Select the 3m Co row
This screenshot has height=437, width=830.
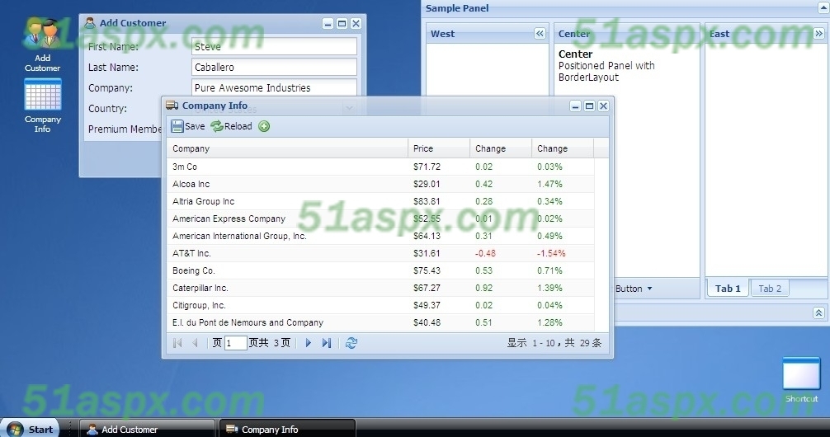(380, 167)
